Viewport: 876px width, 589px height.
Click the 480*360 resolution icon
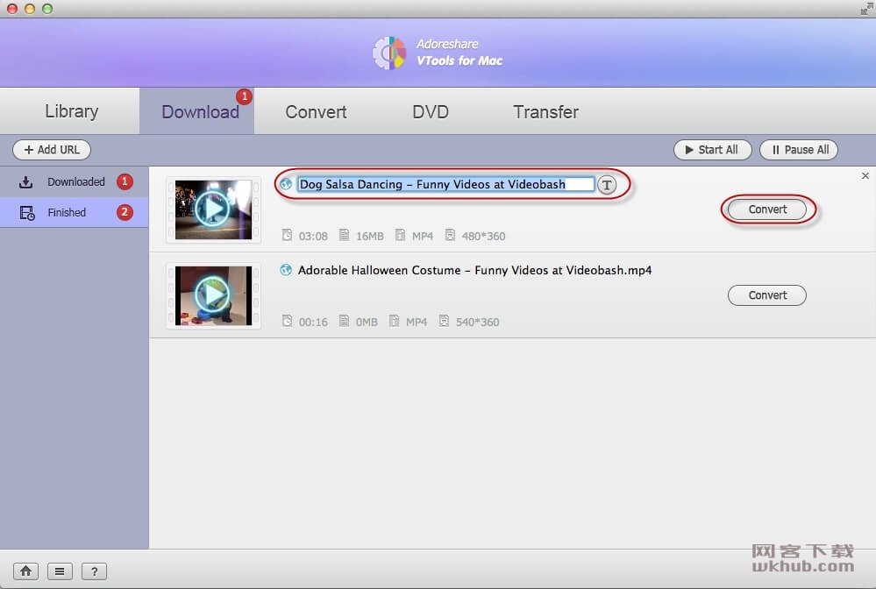(450, 235)
